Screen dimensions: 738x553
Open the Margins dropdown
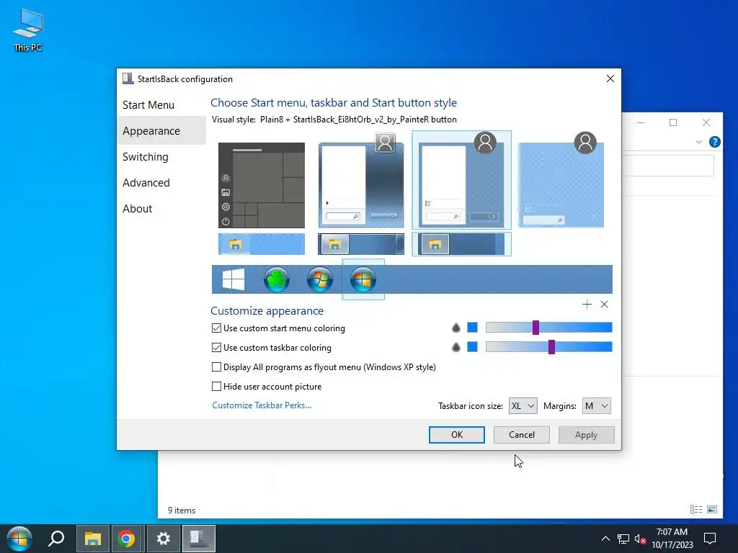(x=596, y=406)
